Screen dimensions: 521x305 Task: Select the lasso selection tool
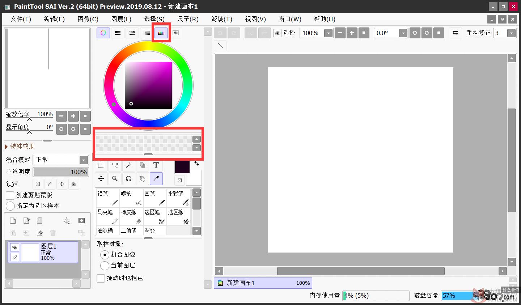[x=115, y=165]
